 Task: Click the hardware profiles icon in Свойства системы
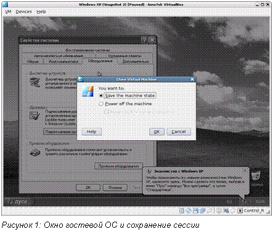click(x=35, y=152)
